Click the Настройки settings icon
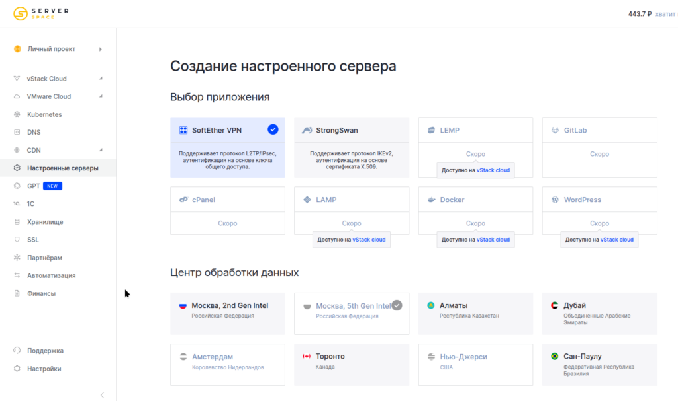Image resolution: width=678 pixels, height=401 pixels. tap(17, 369)
